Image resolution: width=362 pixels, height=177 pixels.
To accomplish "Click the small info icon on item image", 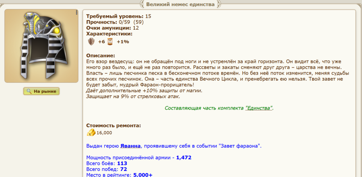I will tap(76, 13).
